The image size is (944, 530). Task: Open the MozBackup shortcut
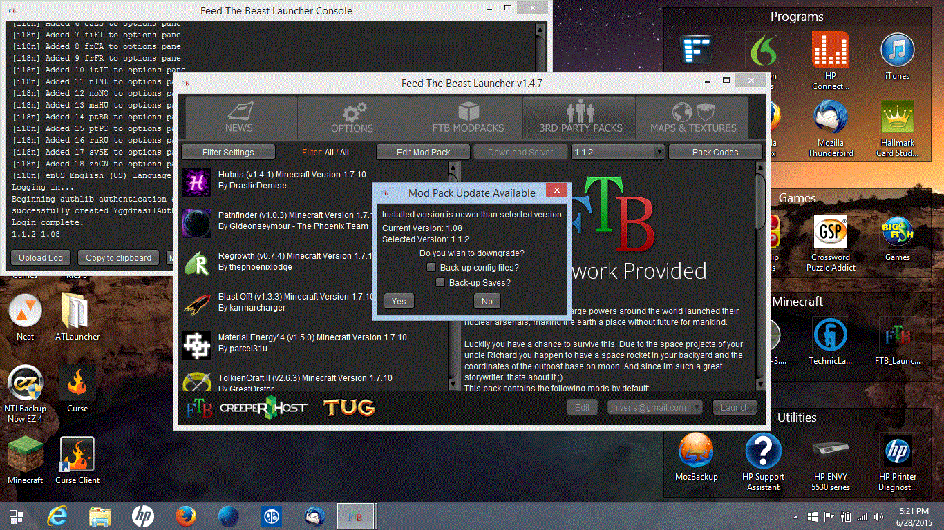click(696, 457)
